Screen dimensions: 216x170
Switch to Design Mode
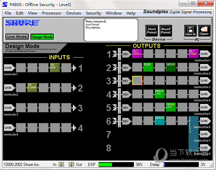[42, 37]
